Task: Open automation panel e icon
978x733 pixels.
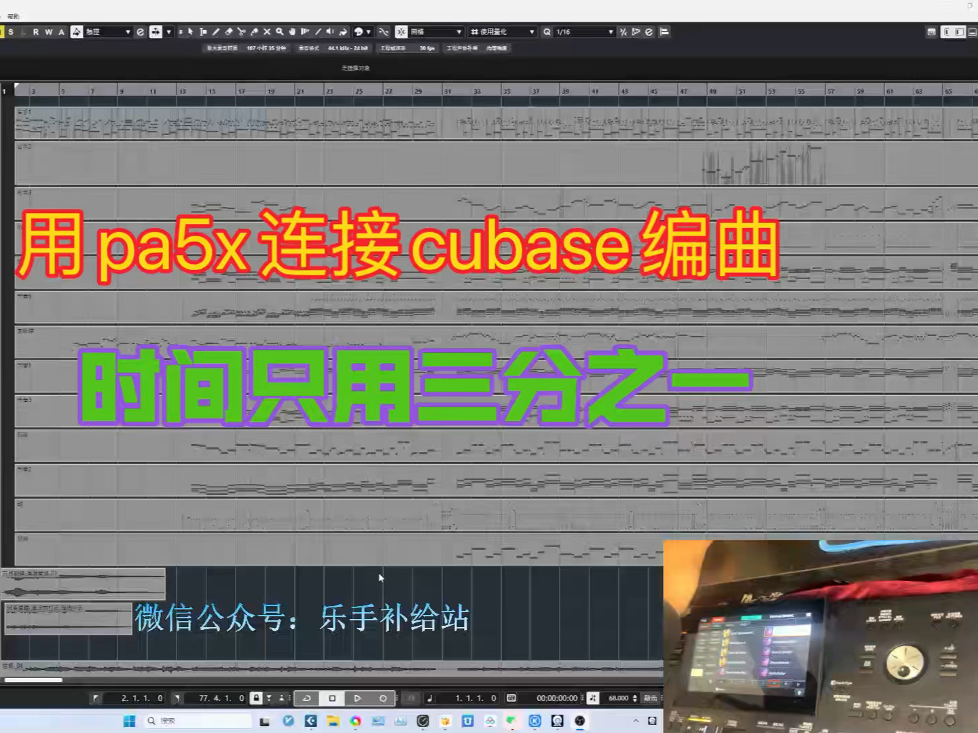Action: [141, 32]
